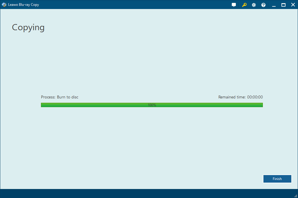The image size is (298, 198).
Task: Maximize the Leawo Blu-ray Copy window
Action: (x=283, y=5)
